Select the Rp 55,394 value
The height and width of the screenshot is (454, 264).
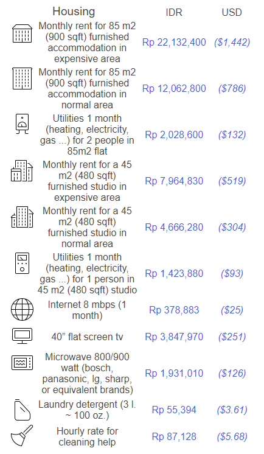[174, 410]
